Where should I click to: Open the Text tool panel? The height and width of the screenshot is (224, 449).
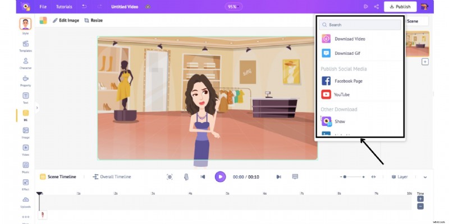(25, 98)
